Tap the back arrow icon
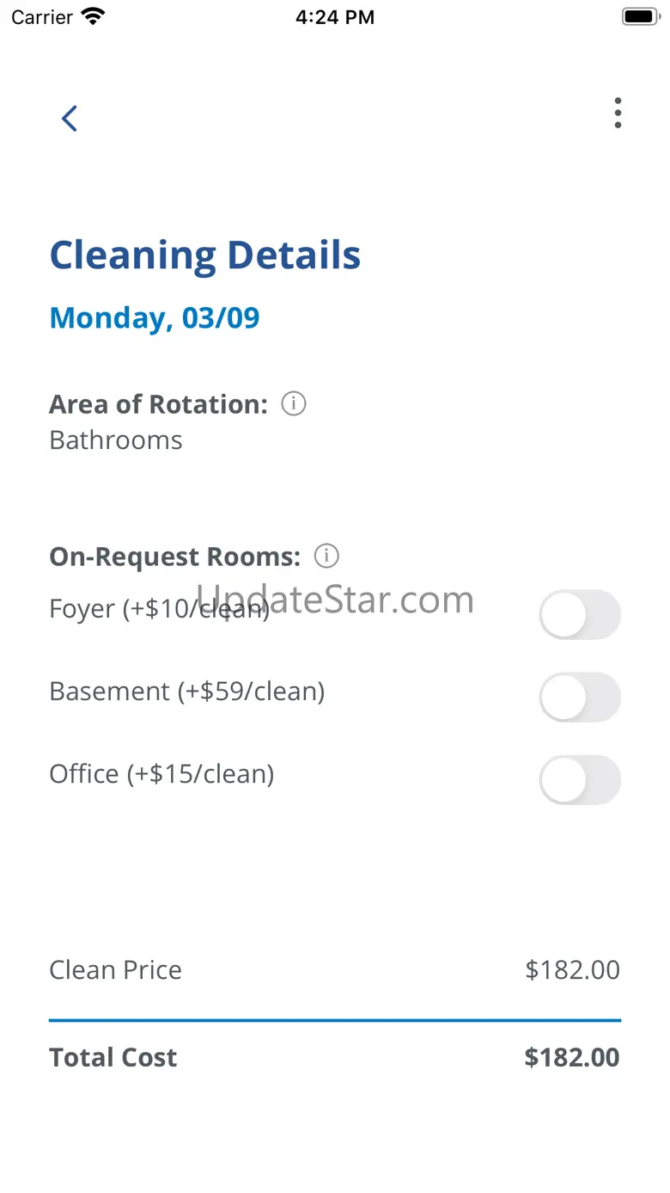670x1193 pixels. pos(70,119)
